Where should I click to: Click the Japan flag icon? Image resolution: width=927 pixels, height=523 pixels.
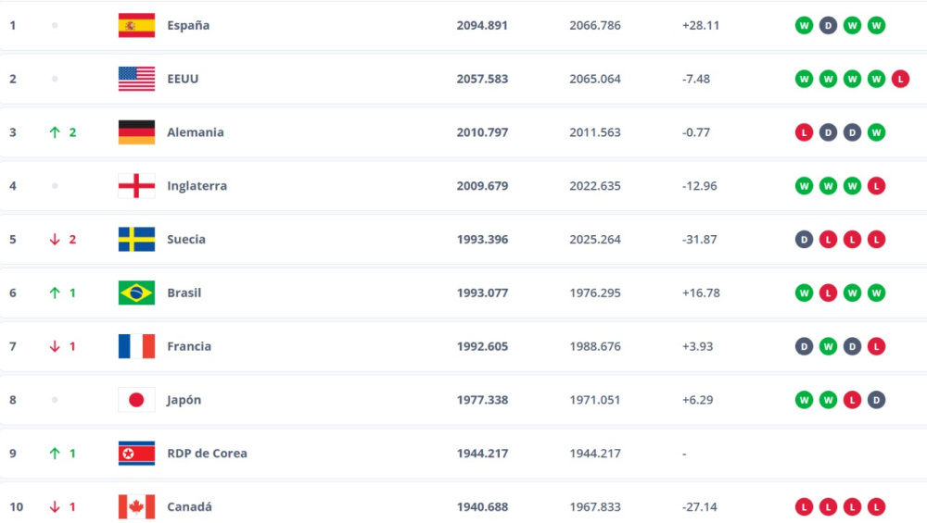136,400
